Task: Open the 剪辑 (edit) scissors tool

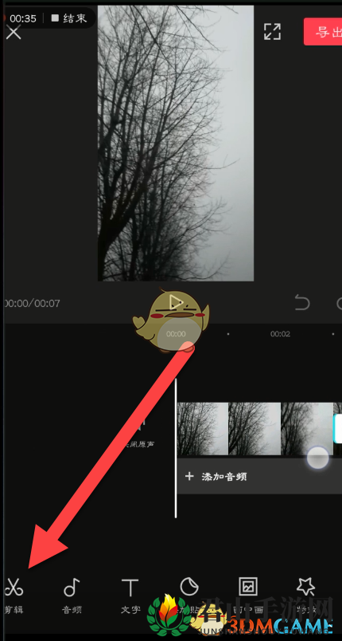Action: click(14, 595)
